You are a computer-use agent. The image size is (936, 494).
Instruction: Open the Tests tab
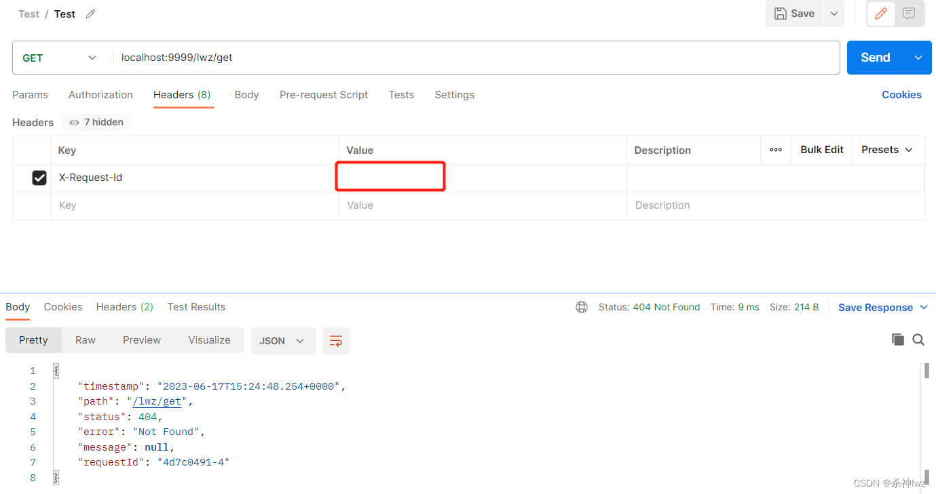pos(401,95)
